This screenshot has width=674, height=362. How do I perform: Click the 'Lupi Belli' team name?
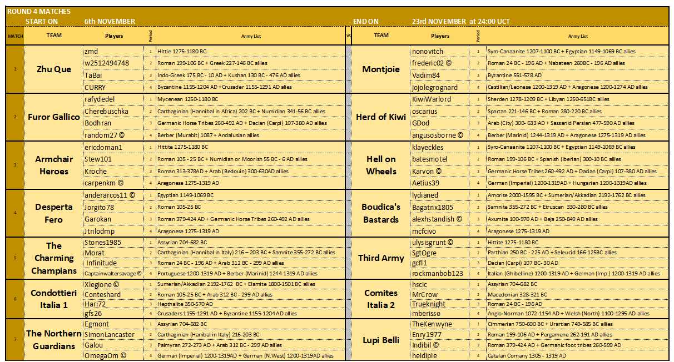(x=381, y=340)
